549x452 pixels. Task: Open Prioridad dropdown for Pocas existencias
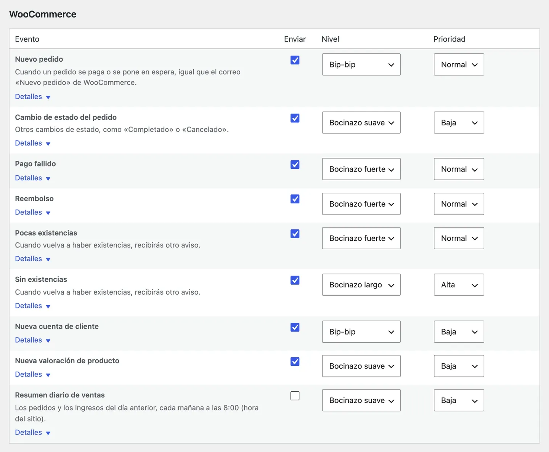(x=459, y=238)
